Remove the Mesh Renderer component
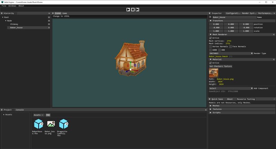 (x=274, y=34)
